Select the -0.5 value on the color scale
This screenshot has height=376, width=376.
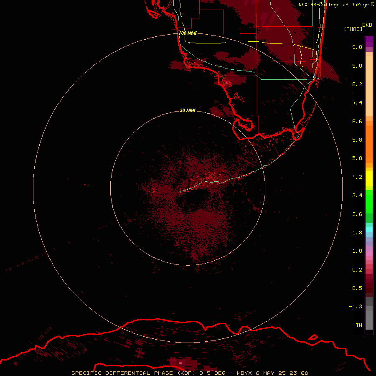tap(356, 288)
